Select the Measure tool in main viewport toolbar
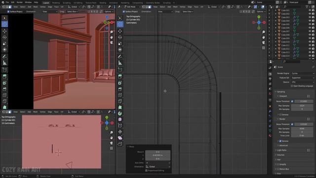 pyautogui.click(x=120, y=63)
